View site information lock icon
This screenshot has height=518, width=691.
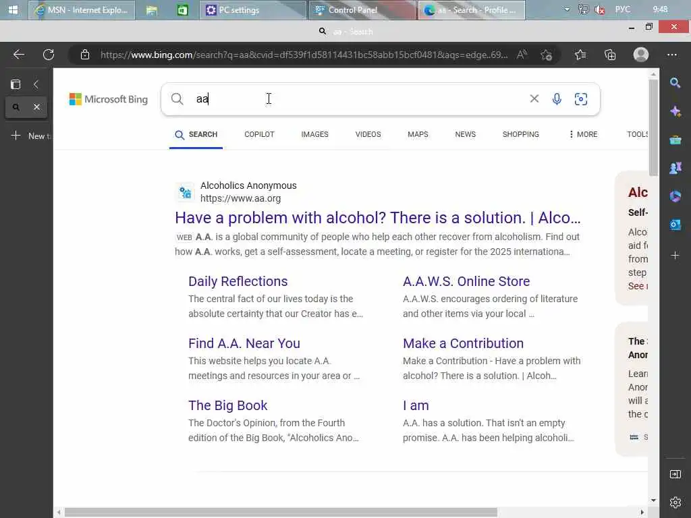point(85,55)
